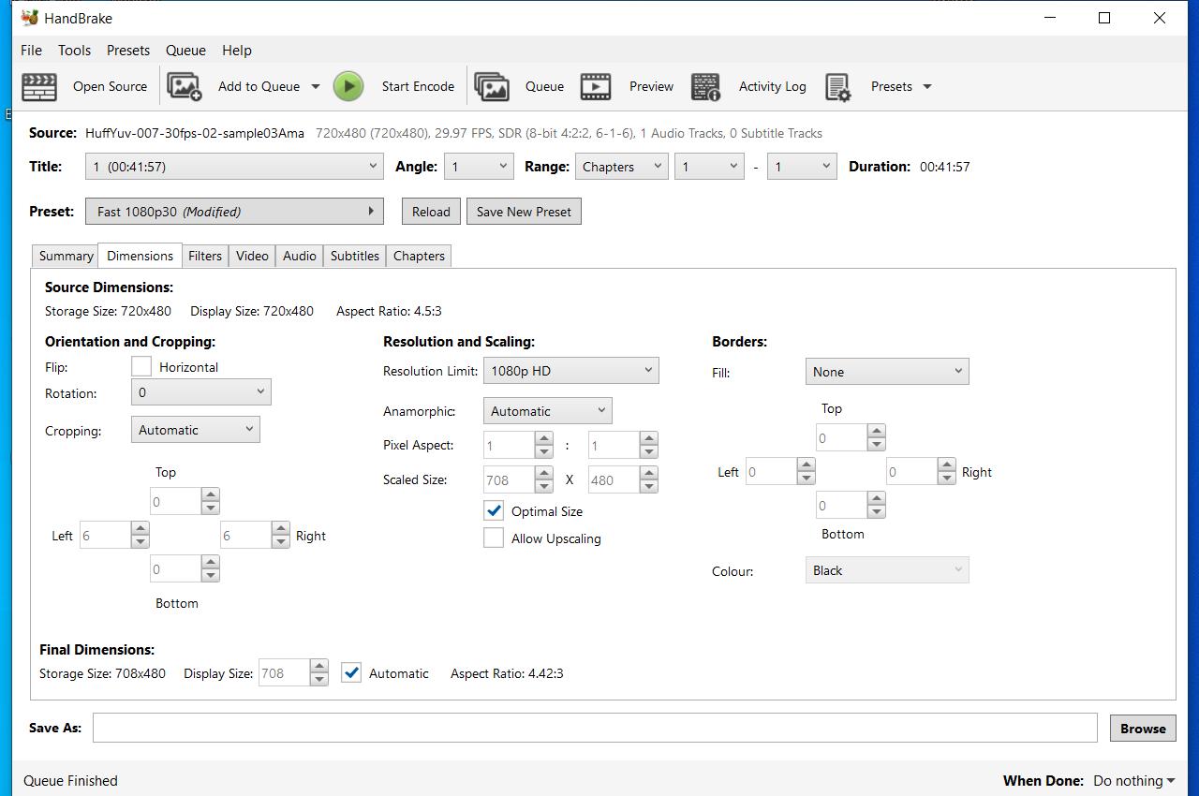This screenshot has height=796, width=1199.
Task: Click the first Pixel Aspect value field
Action: [x=509, y=445]
